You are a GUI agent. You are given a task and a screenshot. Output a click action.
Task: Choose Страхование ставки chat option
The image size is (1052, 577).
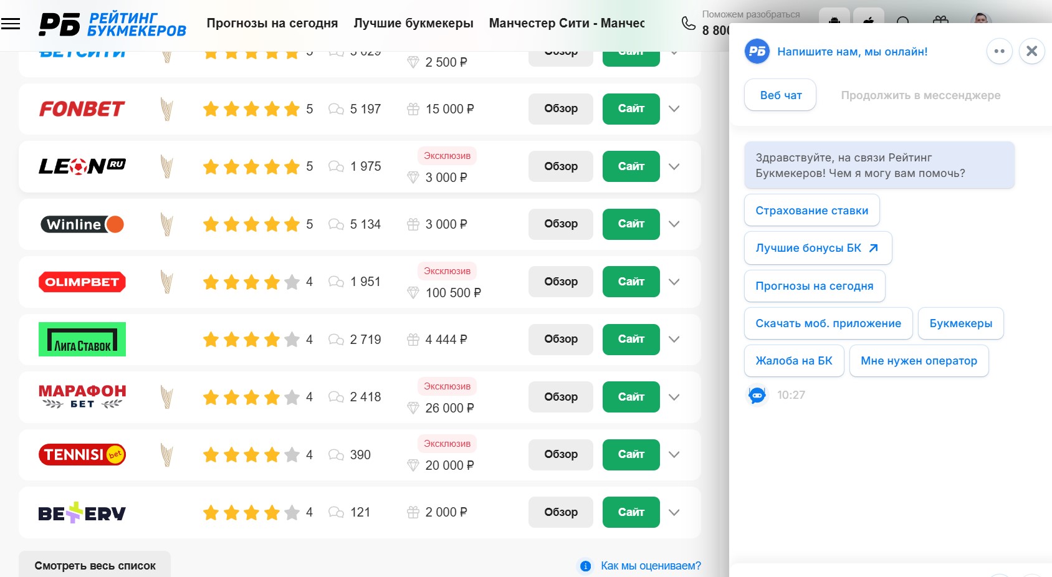(x=812, y=211)
